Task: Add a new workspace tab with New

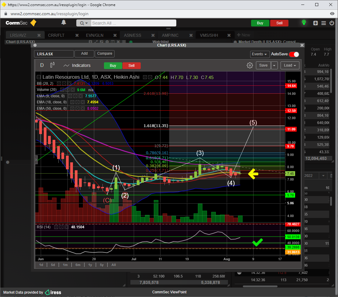Action: tap(243, 35)
